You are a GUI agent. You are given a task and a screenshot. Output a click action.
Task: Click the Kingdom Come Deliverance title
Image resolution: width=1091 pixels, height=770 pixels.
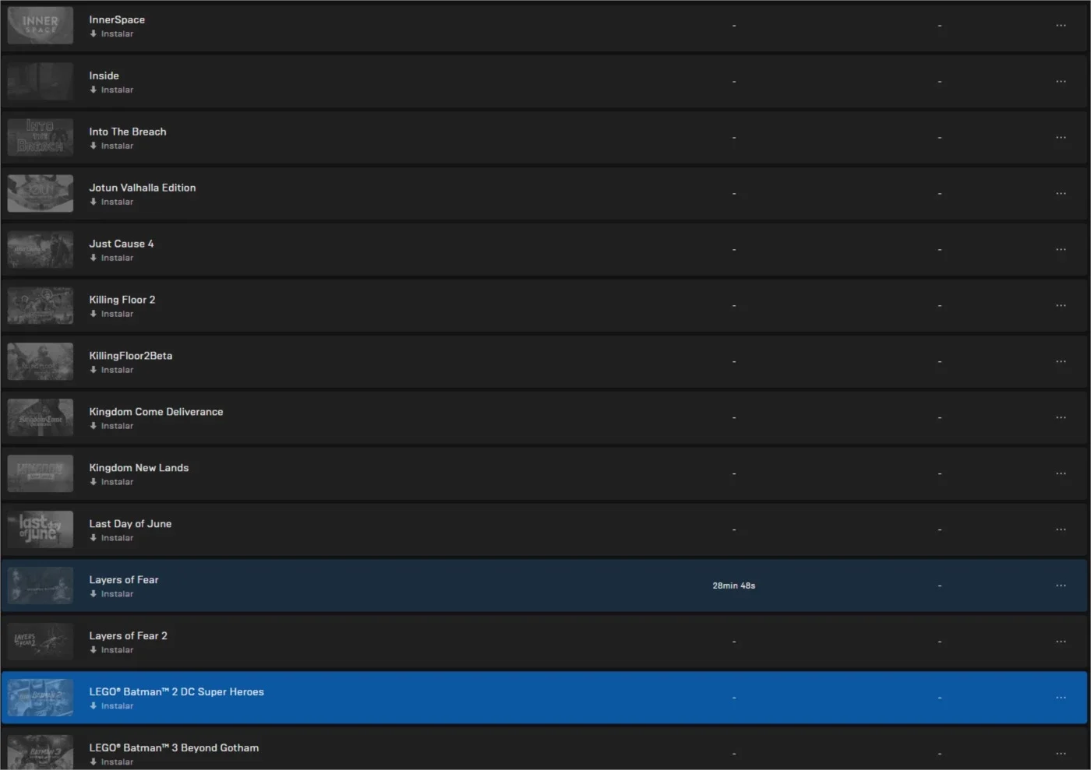(156, 412)
